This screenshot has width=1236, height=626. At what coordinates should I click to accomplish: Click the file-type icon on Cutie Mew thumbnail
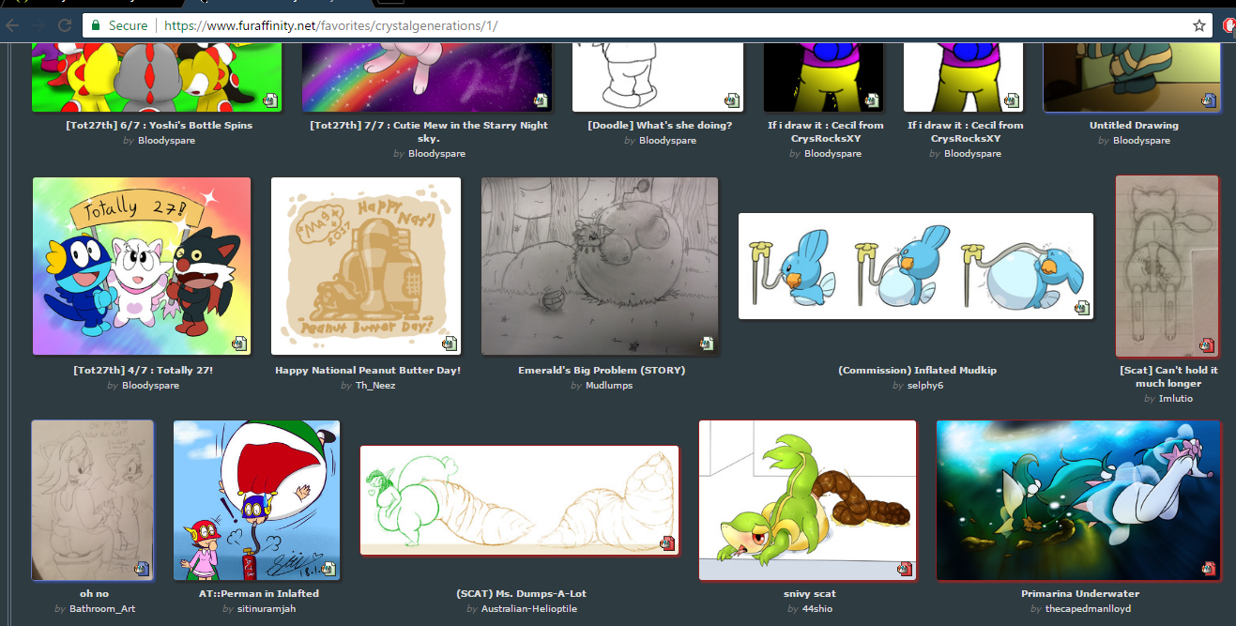pos(541,99)
